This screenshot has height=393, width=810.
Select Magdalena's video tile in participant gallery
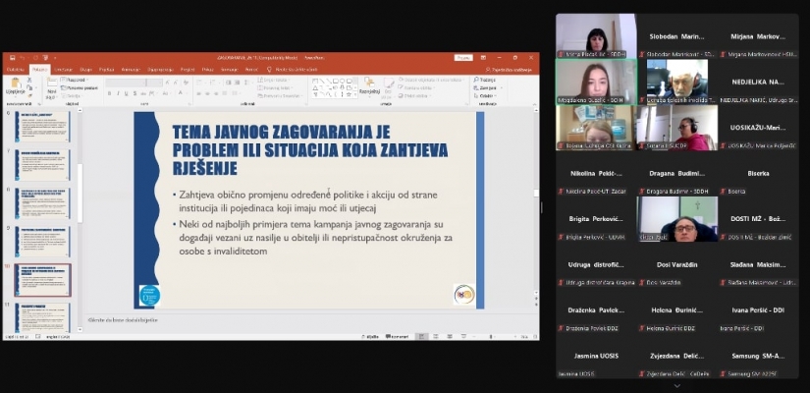pyautogui.click(x=595, y=79)
